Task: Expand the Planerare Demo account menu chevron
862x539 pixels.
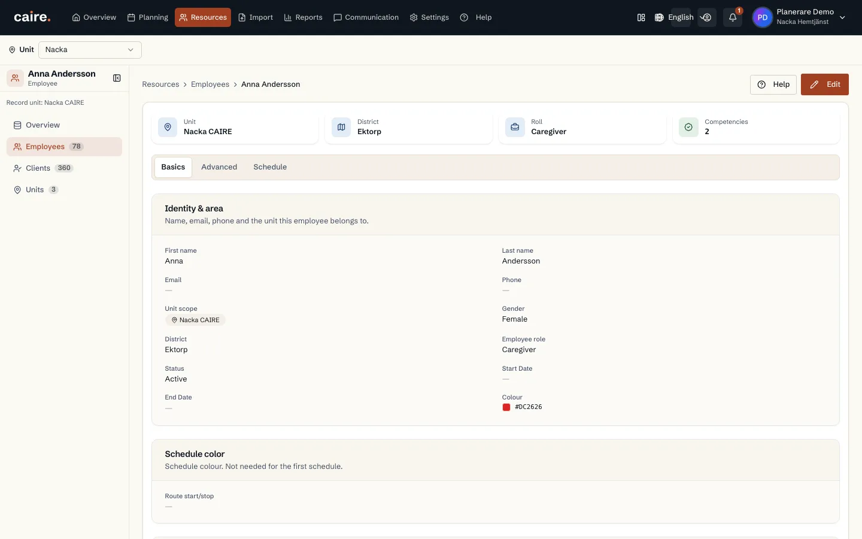Action: click(842, 17)
